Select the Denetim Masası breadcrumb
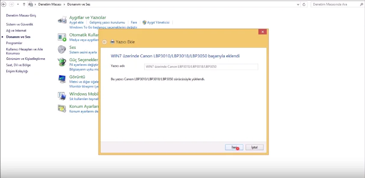This screenshot has height=178, width=365. click(x=50, y=4)
